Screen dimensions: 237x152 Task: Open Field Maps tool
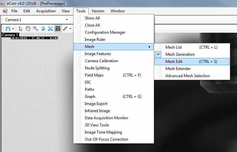coord(113,75)
